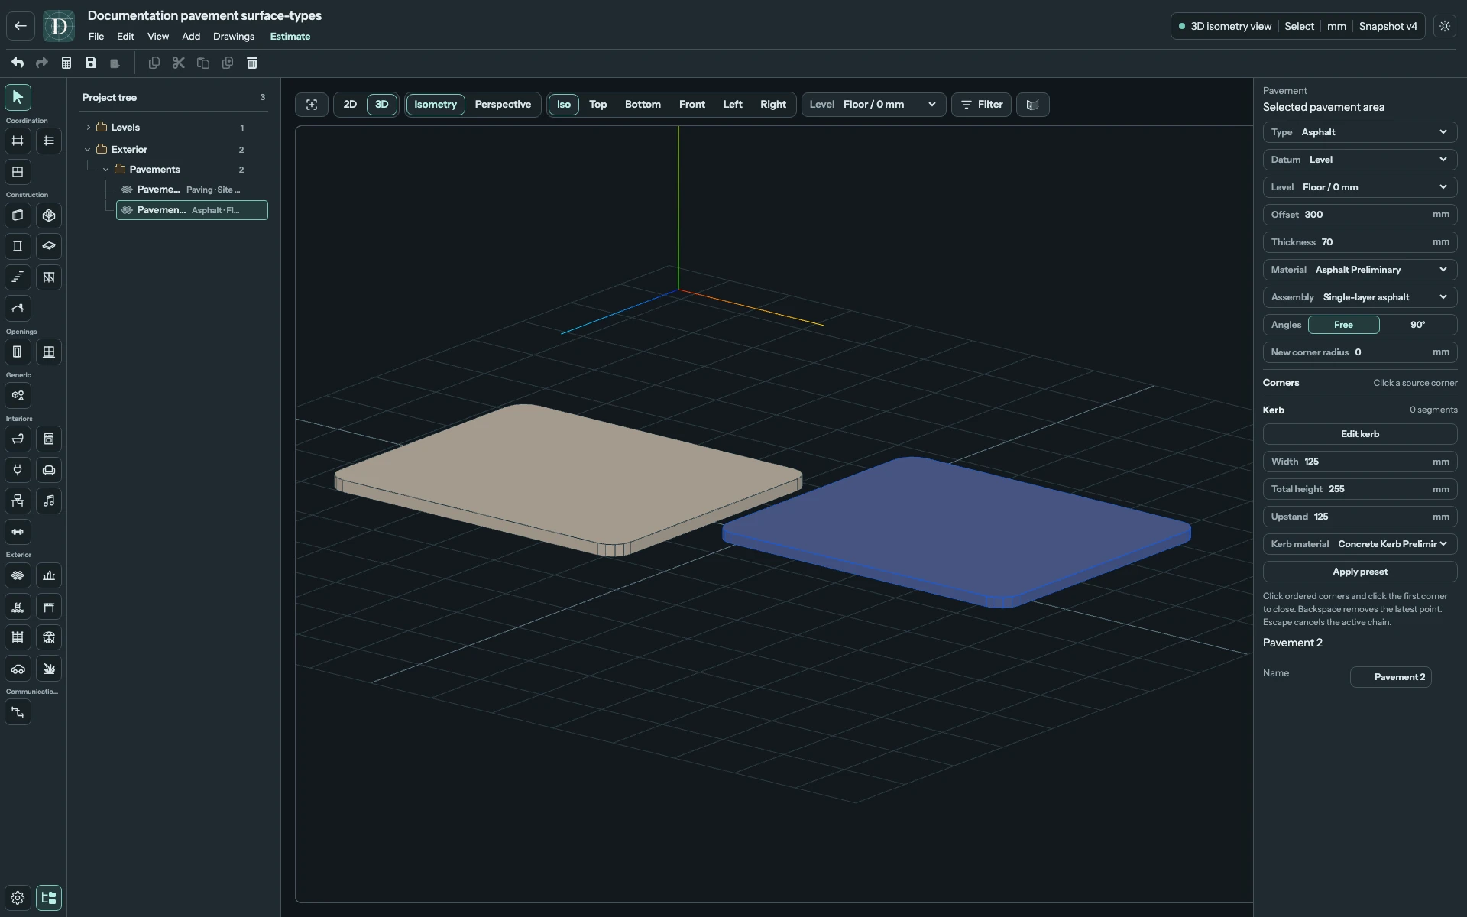Open the Material Asphalt Preliminary dropdown
The width and height of the screenshot is (1467, 917).
click(1360, 270)
